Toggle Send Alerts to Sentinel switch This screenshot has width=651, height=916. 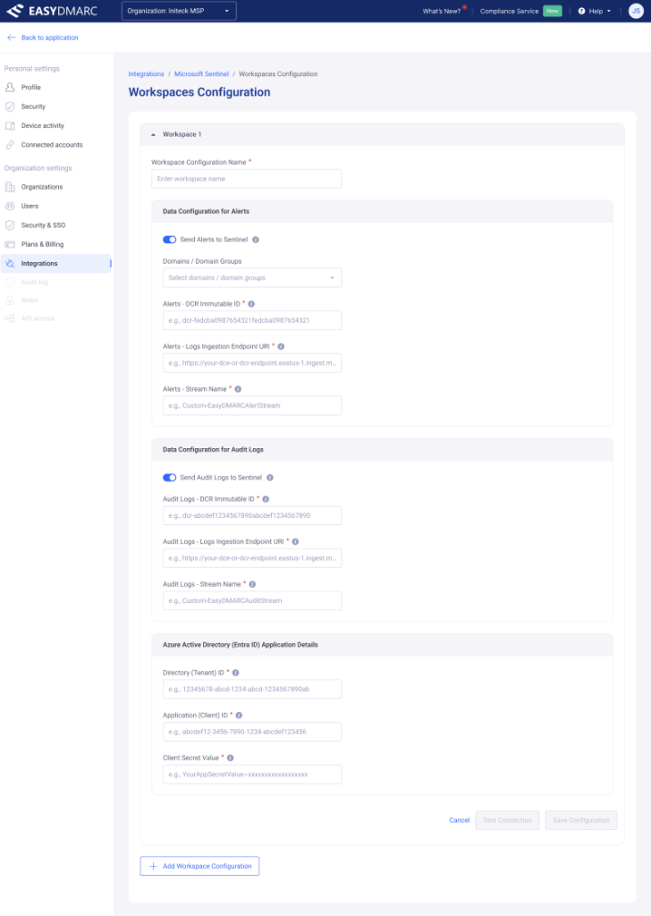tap(169, 240)
